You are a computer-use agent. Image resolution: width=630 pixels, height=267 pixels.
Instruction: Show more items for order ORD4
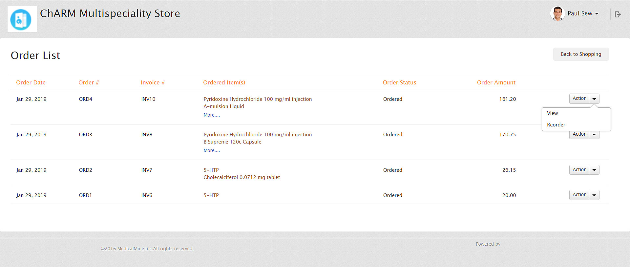[x=212, y=115]
